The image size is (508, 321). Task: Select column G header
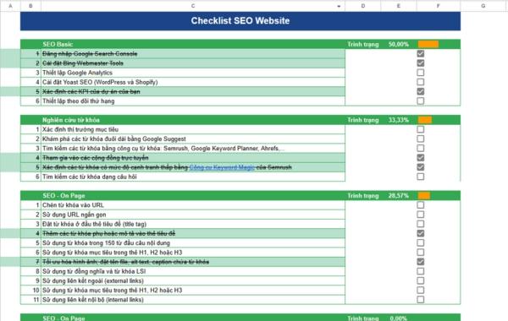(x=483, y=6)
